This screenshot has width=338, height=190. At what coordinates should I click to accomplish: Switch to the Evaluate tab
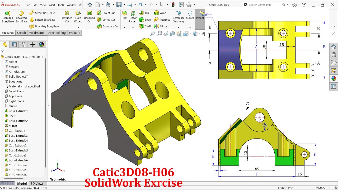[74, 33]
